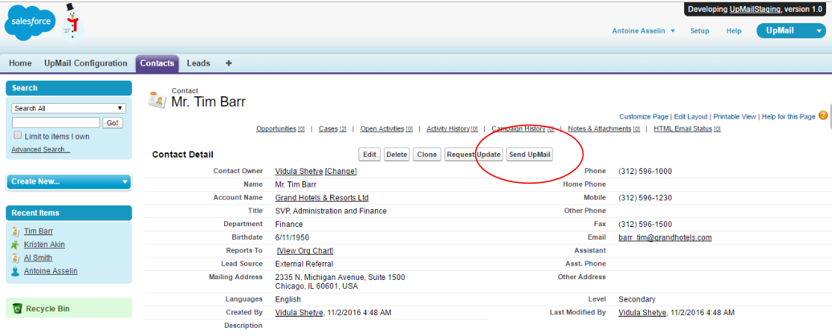Image resolution: width=832 pixels, height=336 pixels.
Task: Open Setup from the top menu
Action: (699, 31)
